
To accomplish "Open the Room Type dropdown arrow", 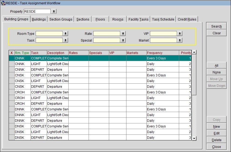I will tap(65, 33).
